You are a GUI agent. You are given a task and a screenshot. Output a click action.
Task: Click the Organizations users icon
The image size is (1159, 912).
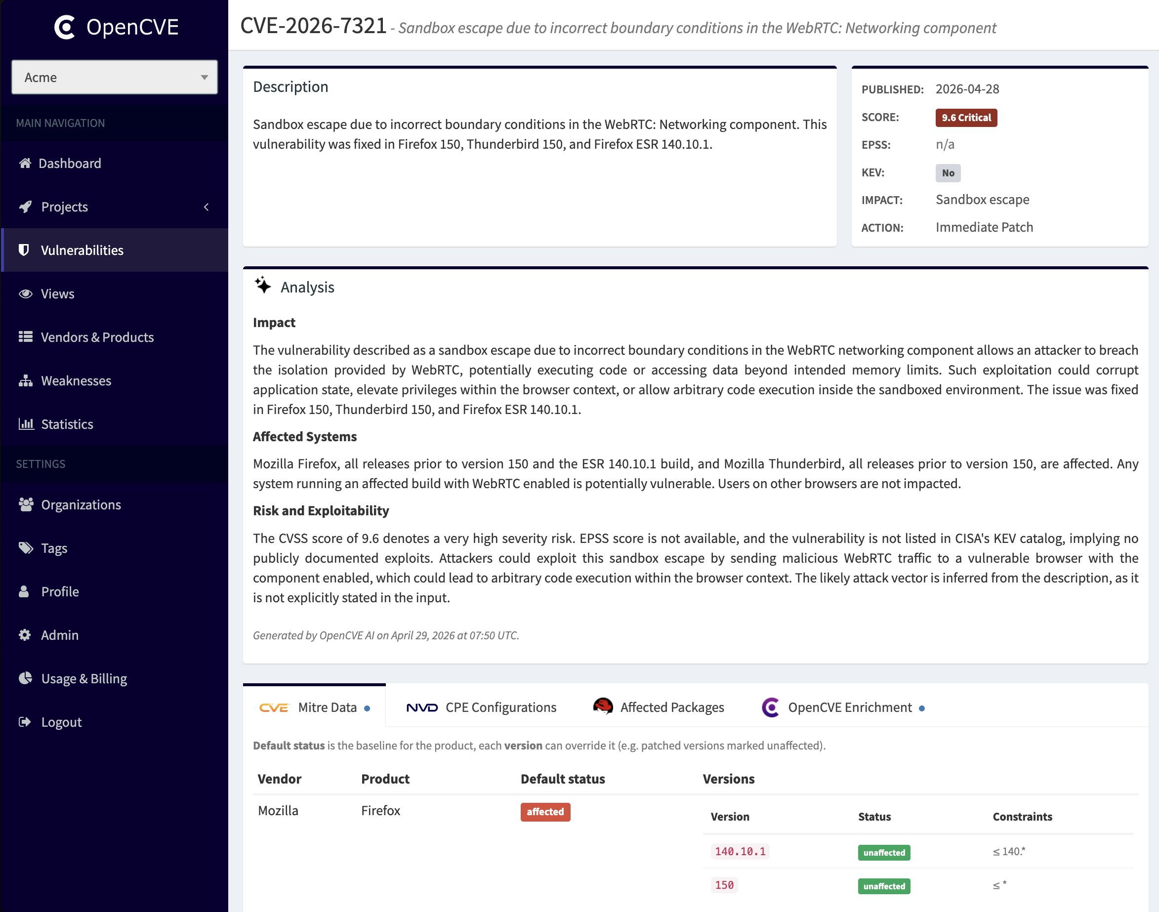(x=26, y=504)
